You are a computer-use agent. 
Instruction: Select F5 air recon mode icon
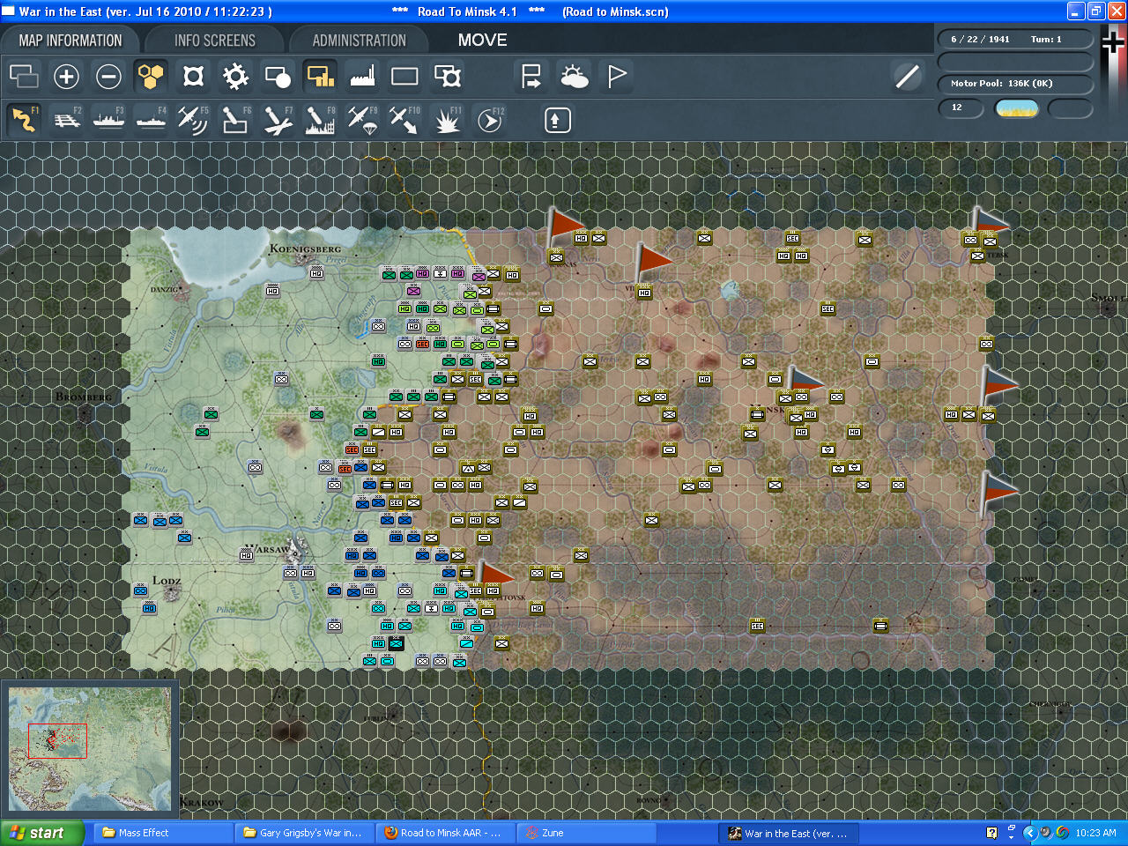pyautogui.click(x=193, y=120)
